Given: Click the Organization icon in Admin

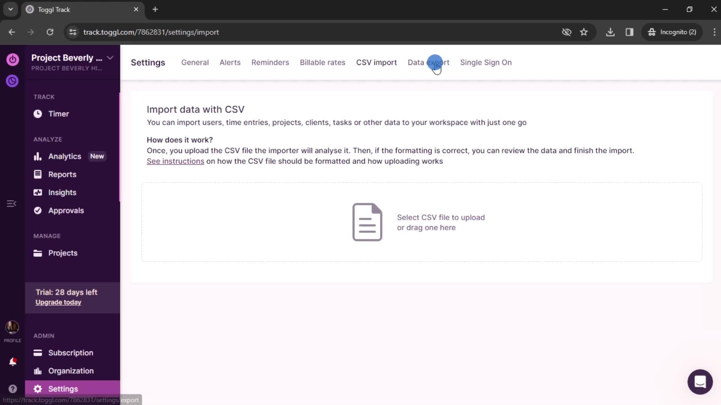Looking at the screenshot, I should 37,370.
